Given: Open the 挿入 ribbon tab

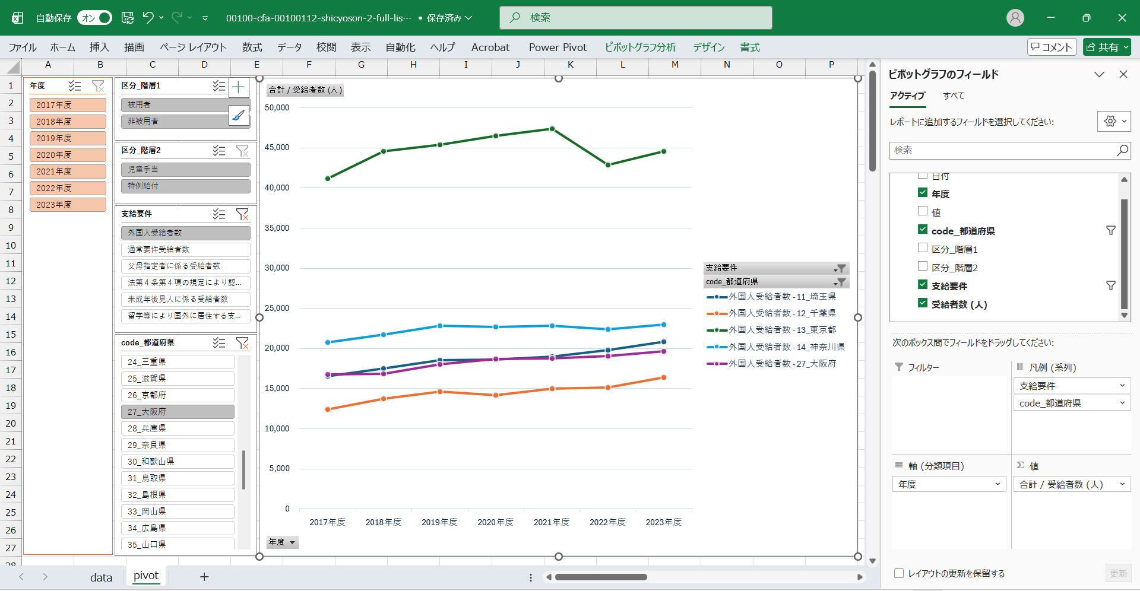Looking at the screenshot, I should pos(99,47).
